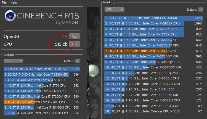Image resolution: width=207 pixels, height=119 pixels.
Task: Select right ranking row 5 i7-3770
Action: (x=153, y=40)
